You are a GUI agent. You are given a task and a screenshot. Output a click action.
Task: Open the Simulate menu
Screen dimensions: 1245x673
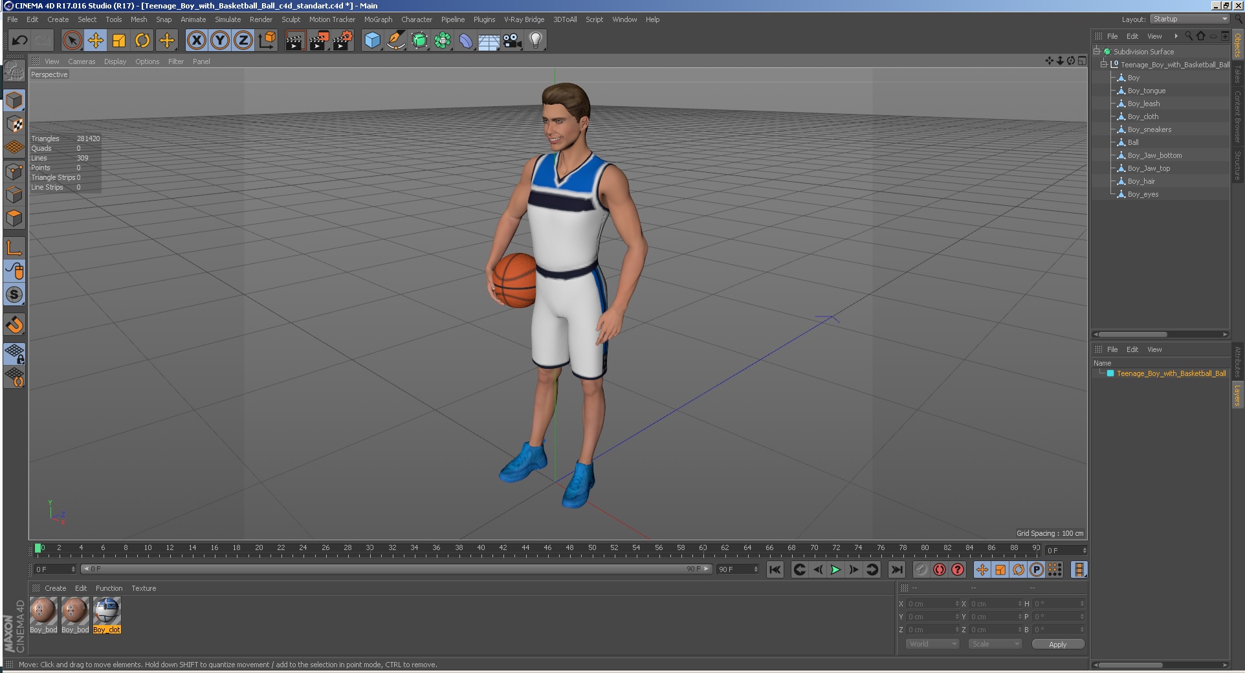228,19
